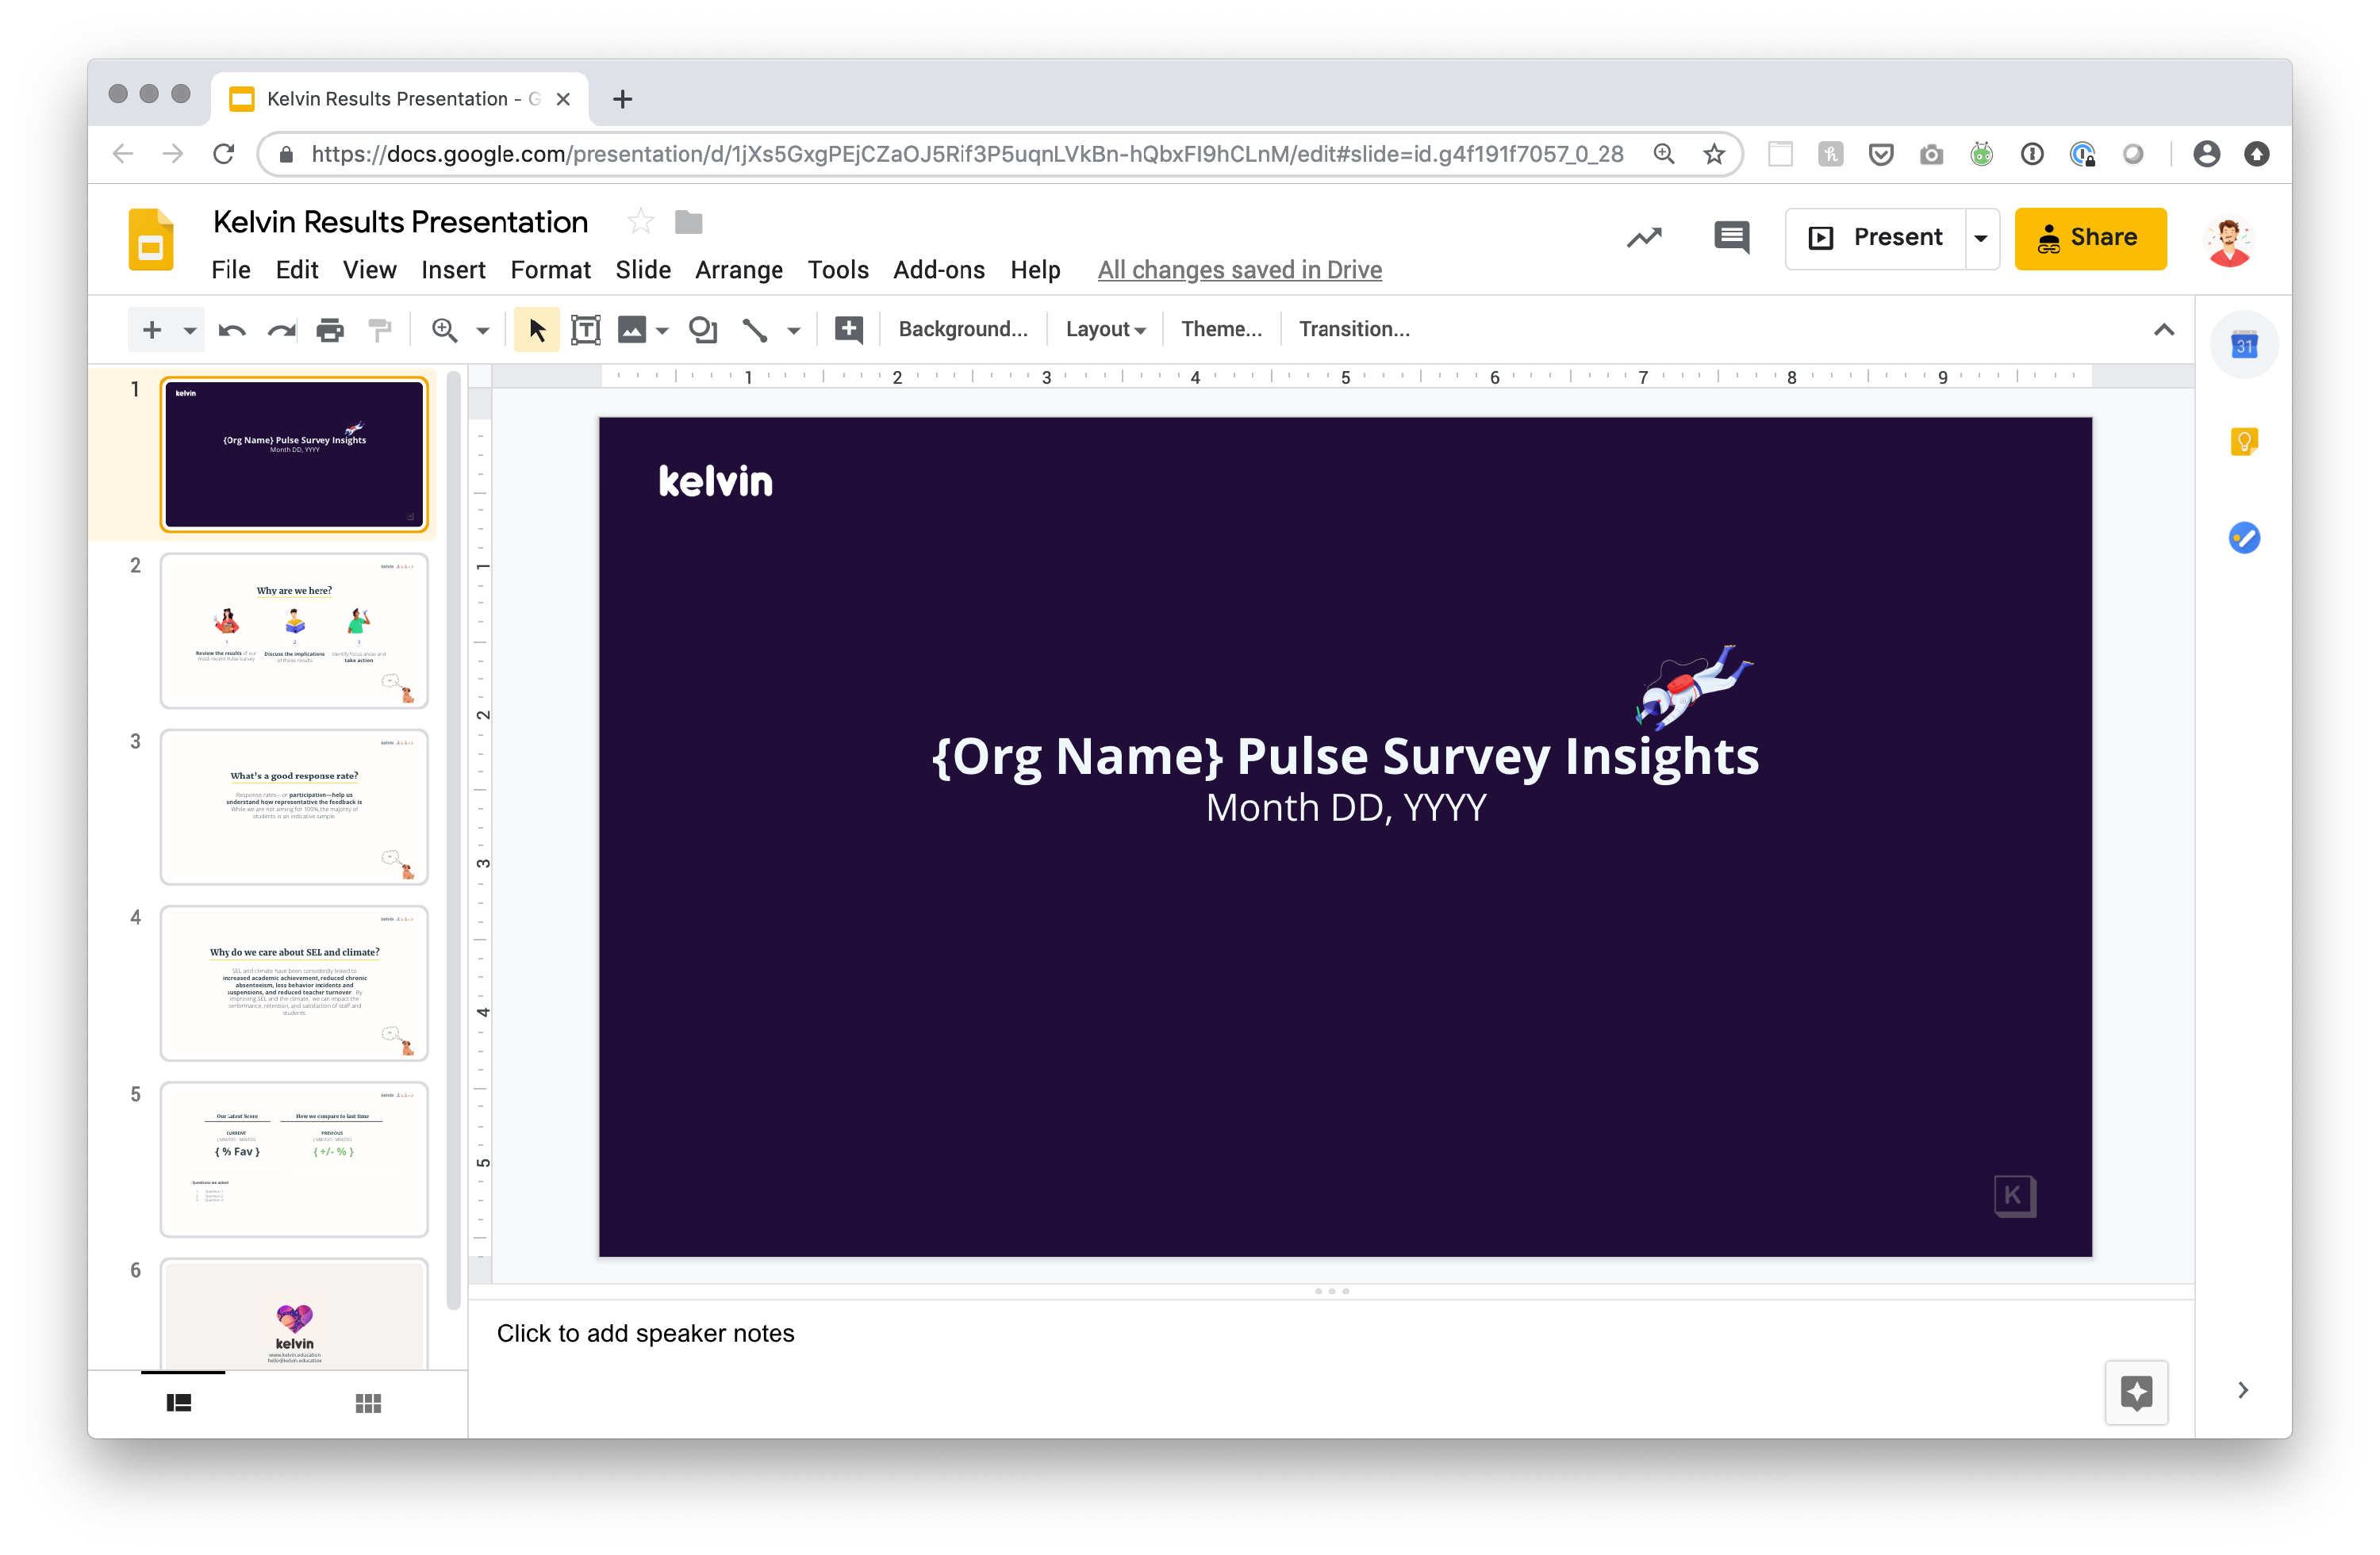Screen dimensions: 2380x1555
Task: Click the Shape tool icon
Action: point(703,330)
